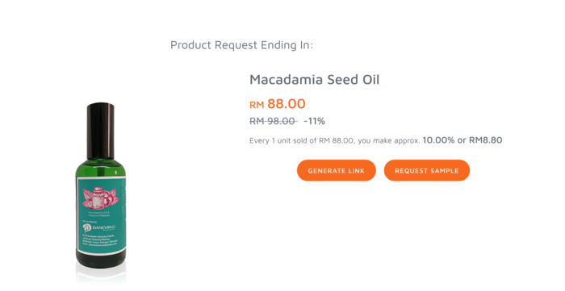Viewport: 565px width, 291px height.
Task: Click the Danevin logo on the bottle label
Action: pos(98,227)
